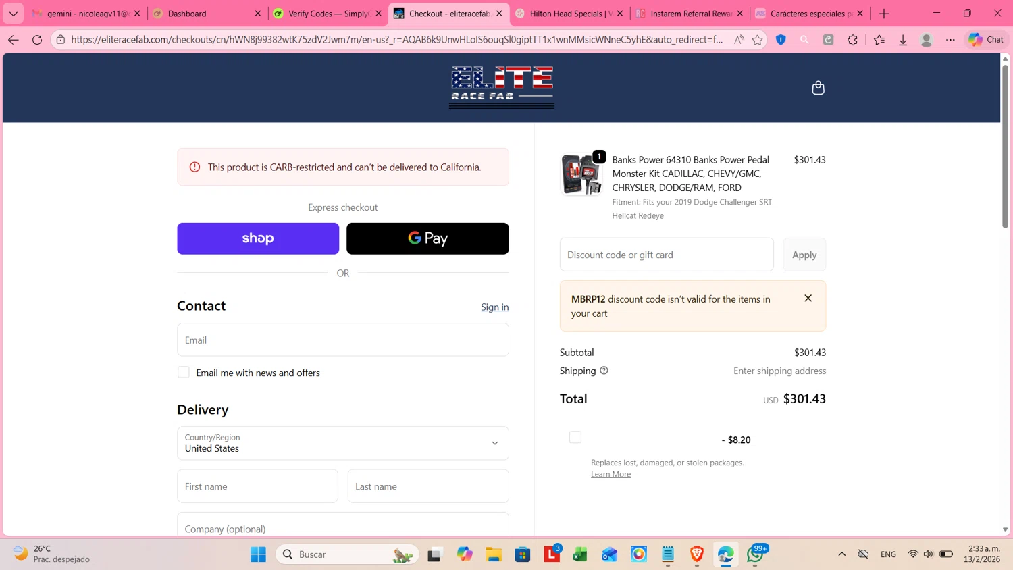
Task: Open the Extensions puzzle icon
Action: 852,40
